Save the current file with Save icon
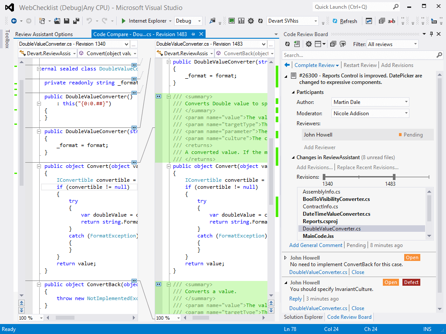The width and height of the screenshot is (446, 334). tap(67, 21)
